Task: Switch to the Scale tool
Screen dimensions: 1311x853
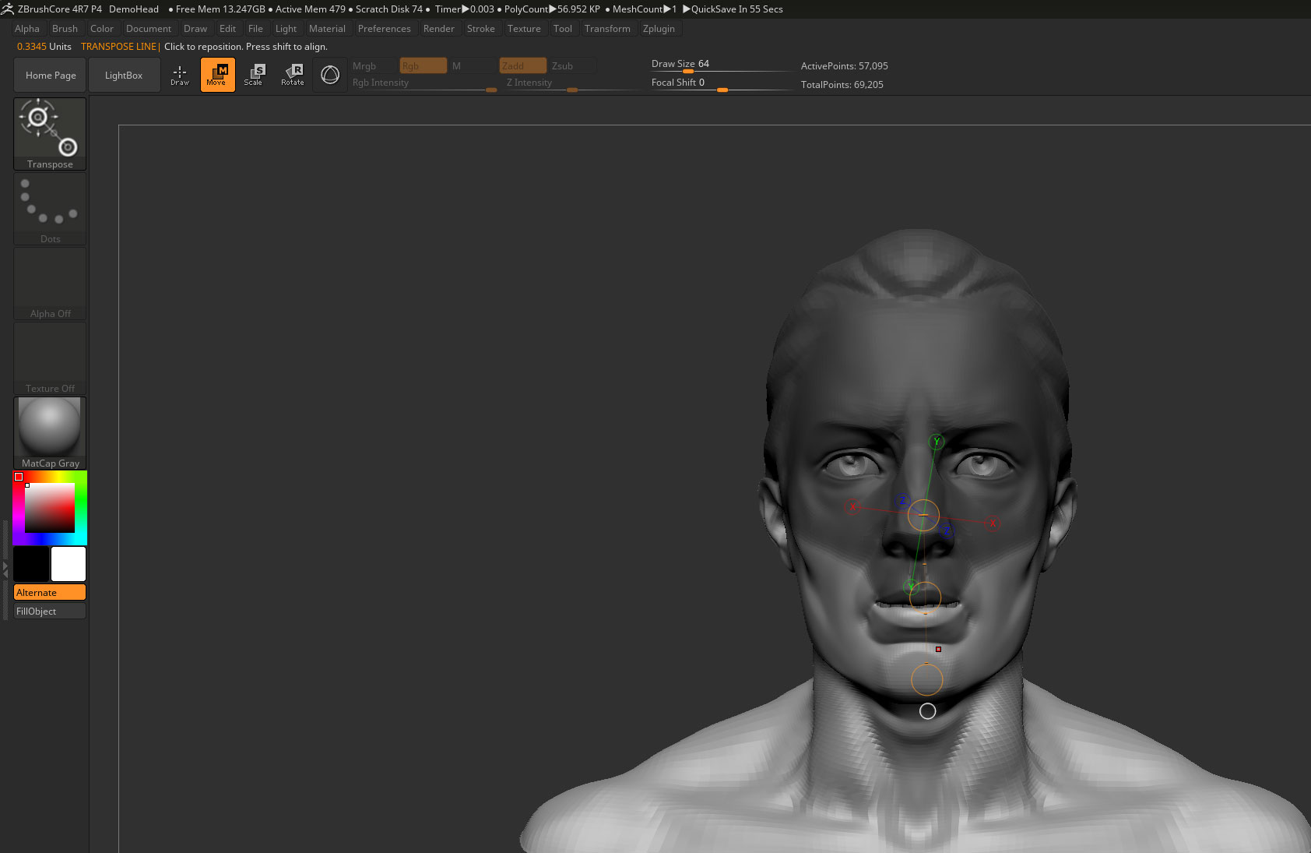Action: click(254, 75)
